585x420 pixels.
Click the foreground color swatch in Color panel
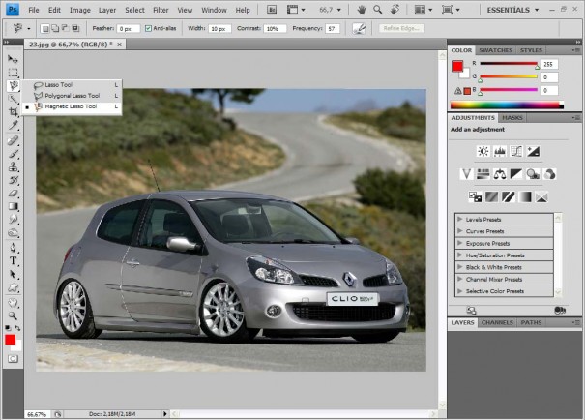coord(457,67)
